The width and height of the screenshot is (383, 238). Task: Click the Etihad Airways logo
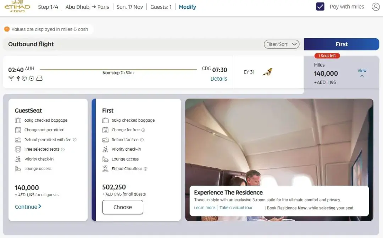click(x=17, y=6)
